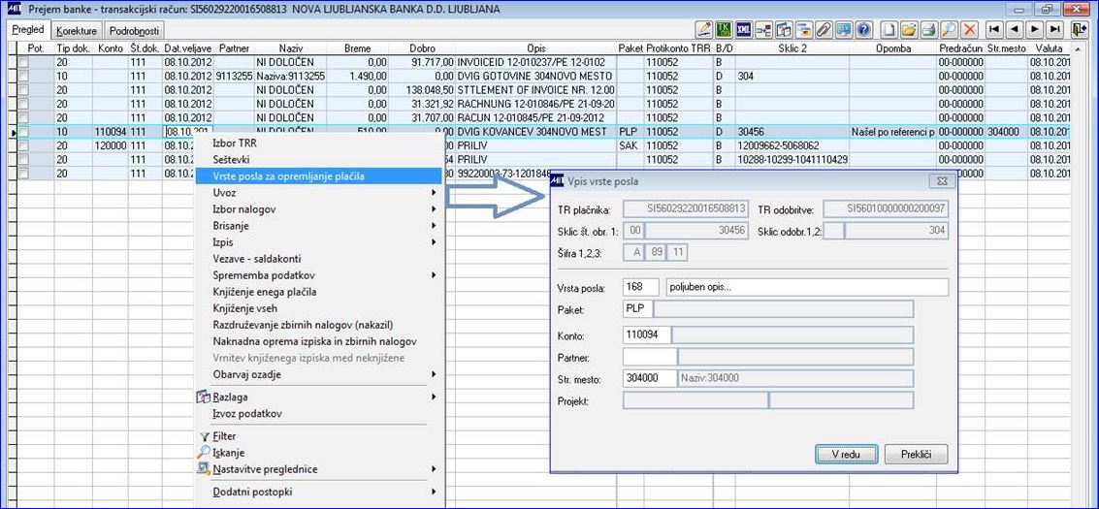Click the printer icon in toolbar
Screen dimensions: 1099x509
click(928, 29)
